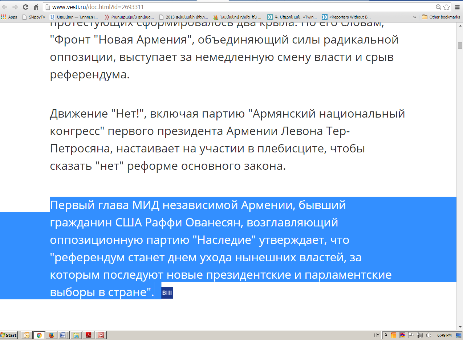Open the Adobe Reader taskbar button
This screenshot has height=340, width=463.
point(88,335)
